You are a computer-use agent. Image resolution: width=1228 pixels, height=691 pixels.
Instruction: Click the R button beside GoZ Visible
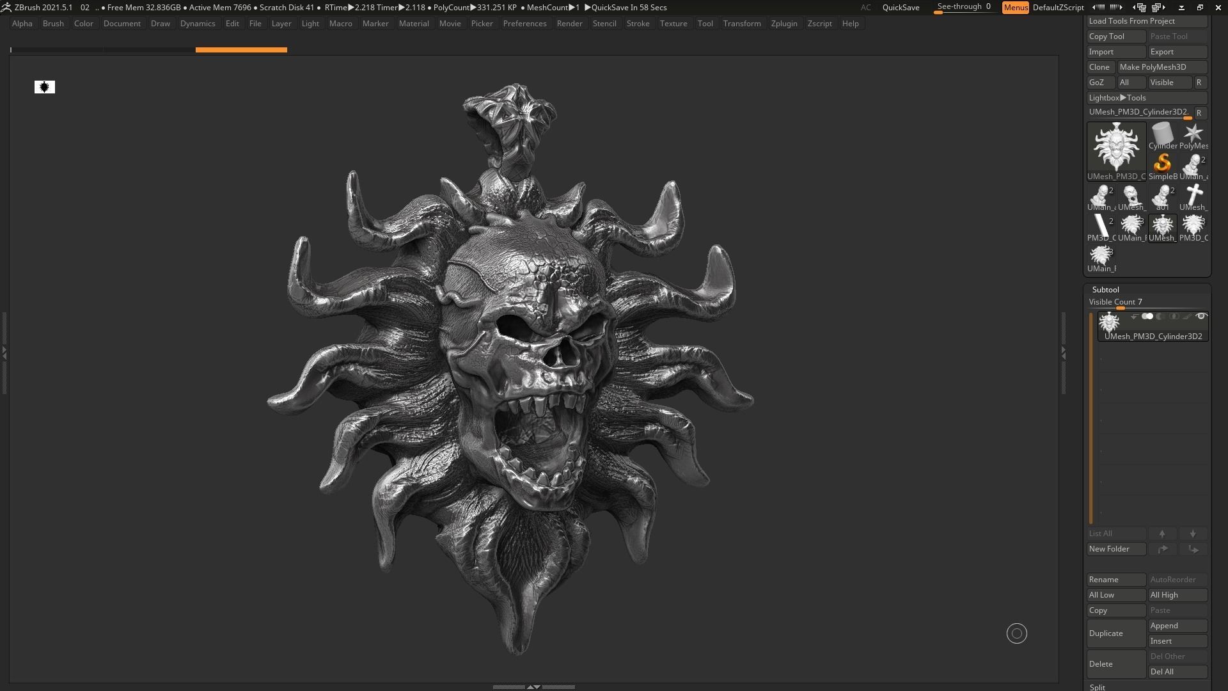click(1199, 83)
